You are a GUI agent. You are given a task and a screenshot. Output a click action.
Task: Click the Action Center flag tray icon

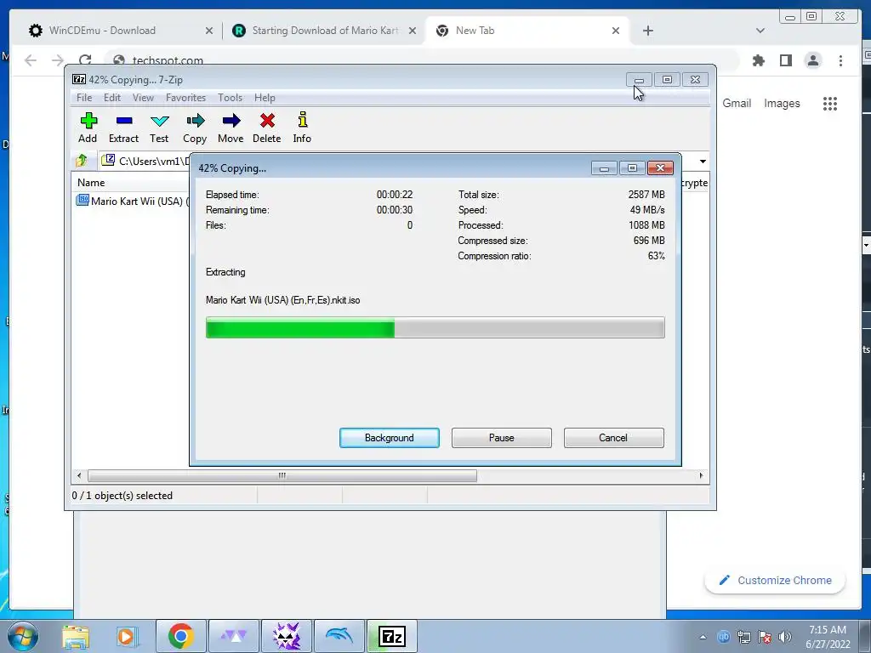coord(765,637)
